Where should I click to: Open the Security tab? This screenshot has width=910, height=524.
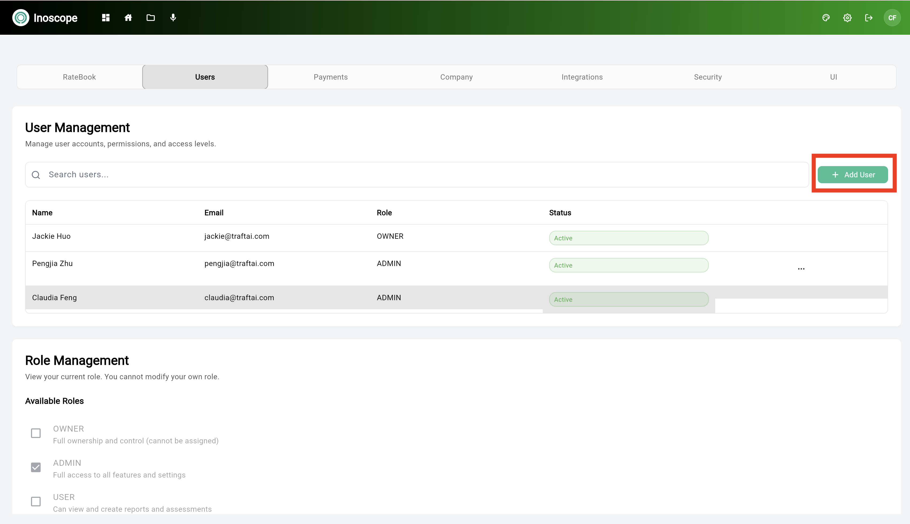708,77
